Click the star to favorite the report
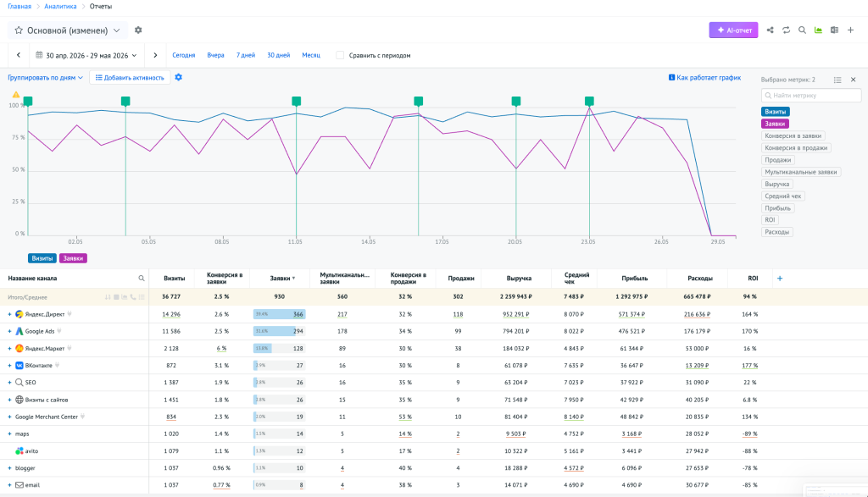 click(x=19, y=30)
